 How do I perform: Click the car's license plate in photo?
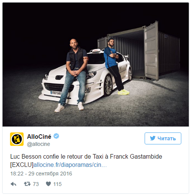coord(56,93)
